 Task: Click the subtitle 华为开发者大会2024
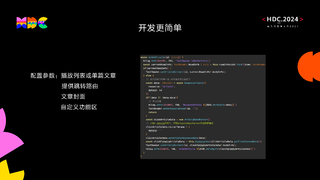pyautogui.click(x=282, y=26)
